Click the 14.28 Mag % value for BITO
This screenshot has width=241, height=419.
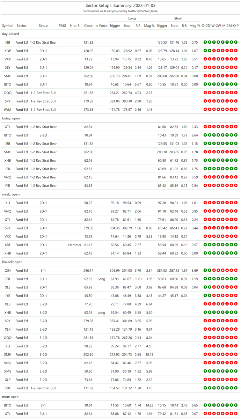pyautogui.click(x=149, y=405)
